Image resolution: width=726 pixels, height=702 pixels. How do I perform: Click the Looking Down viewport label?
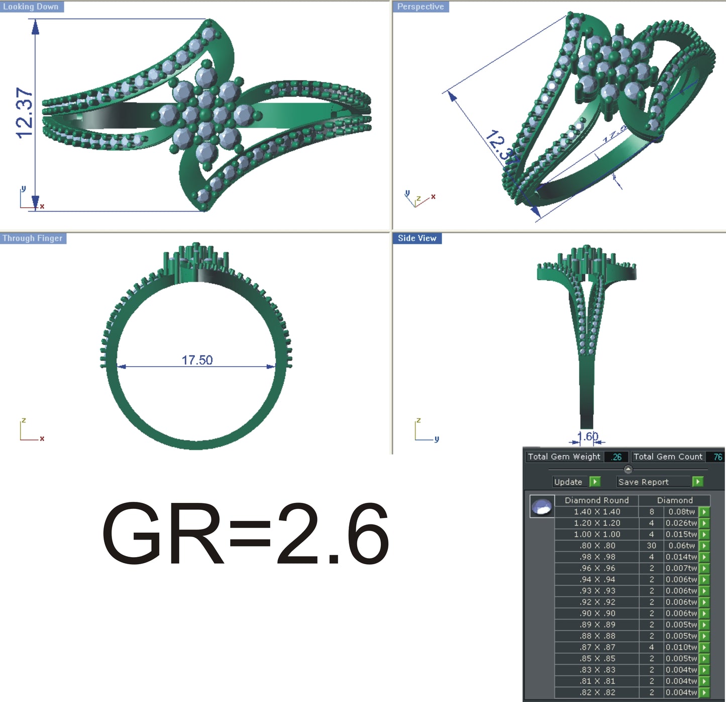coord(31,7)
